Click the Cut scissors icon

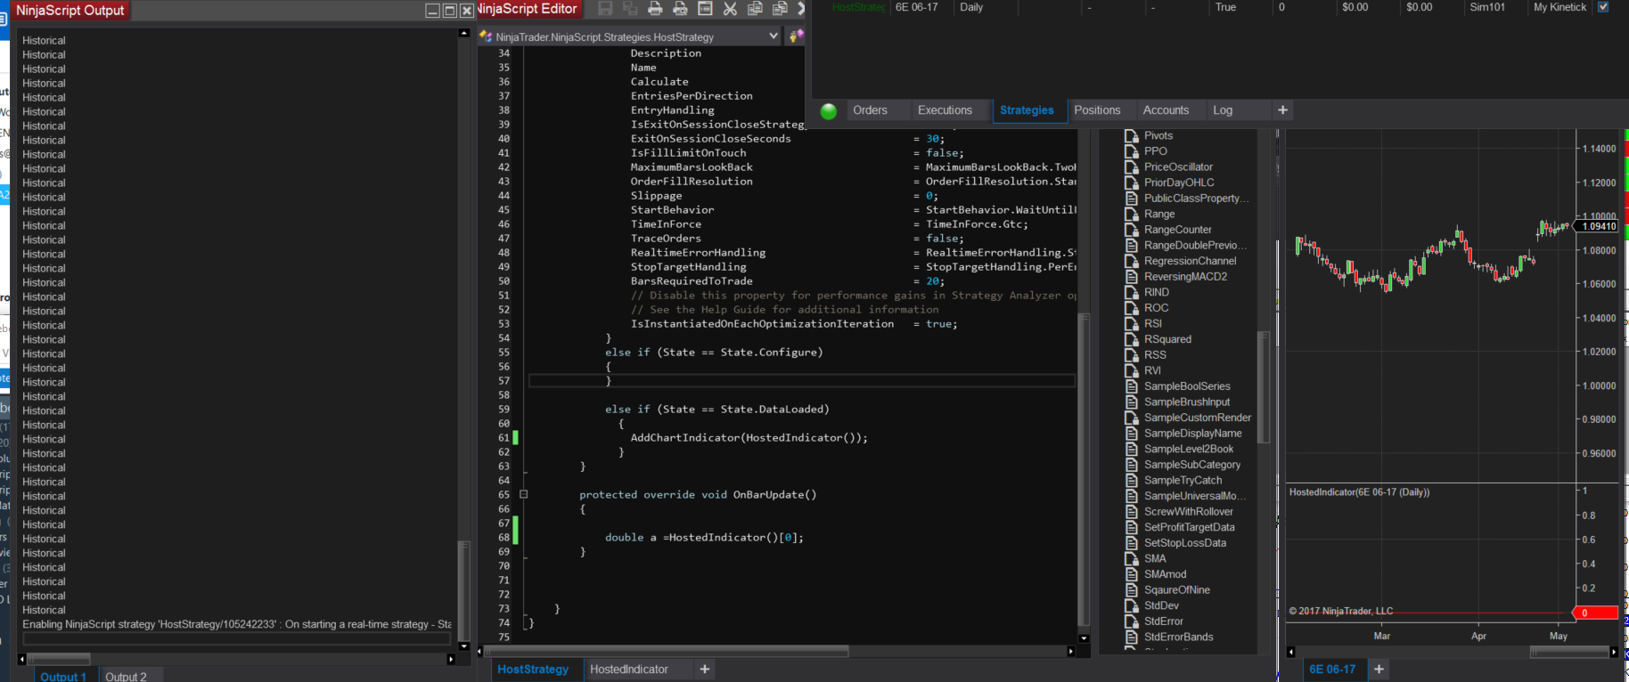(x=730, y=9)
